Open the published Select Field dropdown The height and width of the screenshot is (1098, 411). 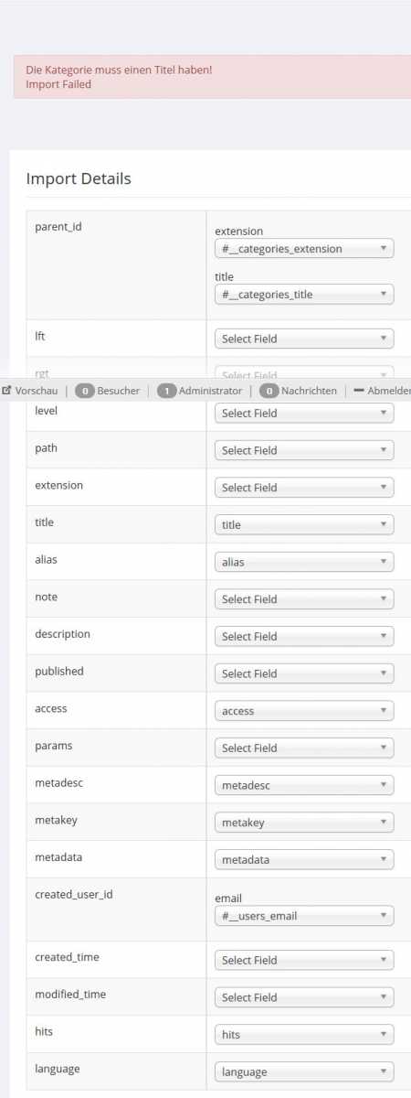tap(304, 673)
